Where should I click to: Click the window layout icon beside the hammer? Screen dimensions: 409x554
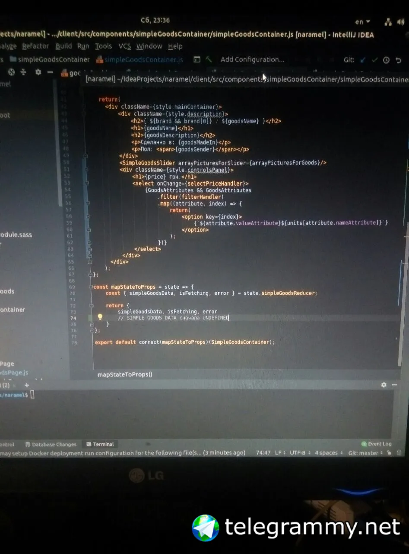[197, 60]
